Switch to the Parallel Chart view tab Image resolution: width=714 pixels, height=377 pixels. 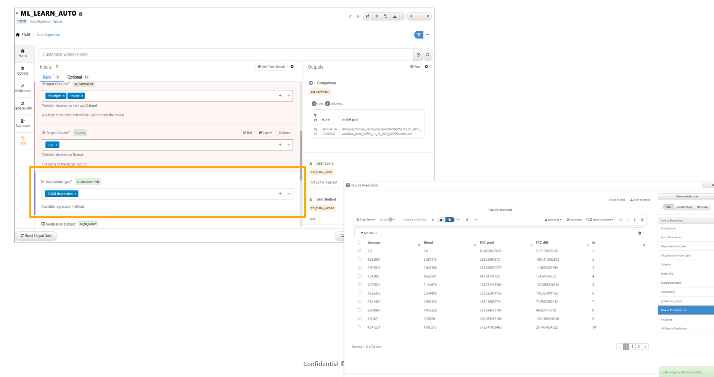click(684, 207)
